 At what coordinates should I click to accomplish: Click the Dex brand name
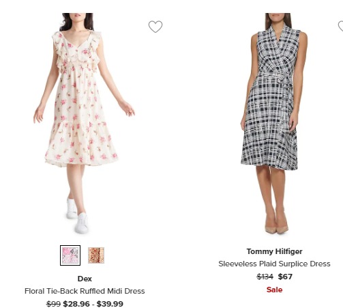point(85,279)
